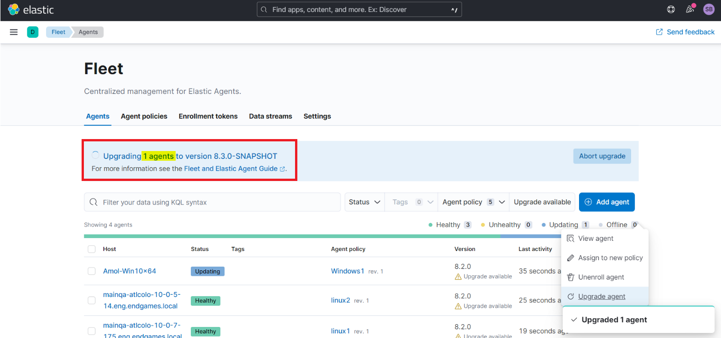Click the Abort upgrade button

(x=602, y=156)
